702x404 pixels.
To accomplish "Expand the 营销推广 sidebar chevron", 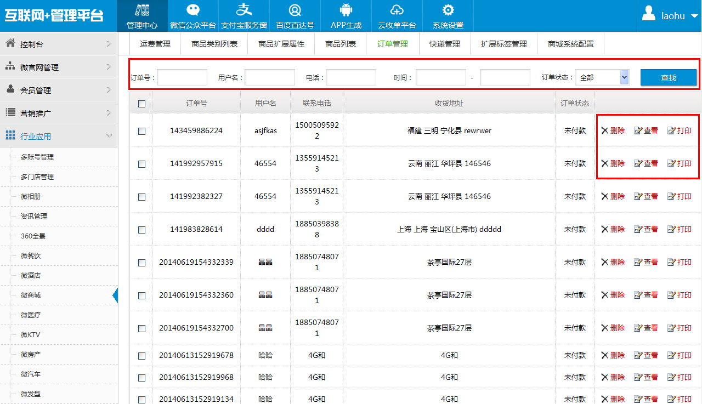I will point(109,113).
